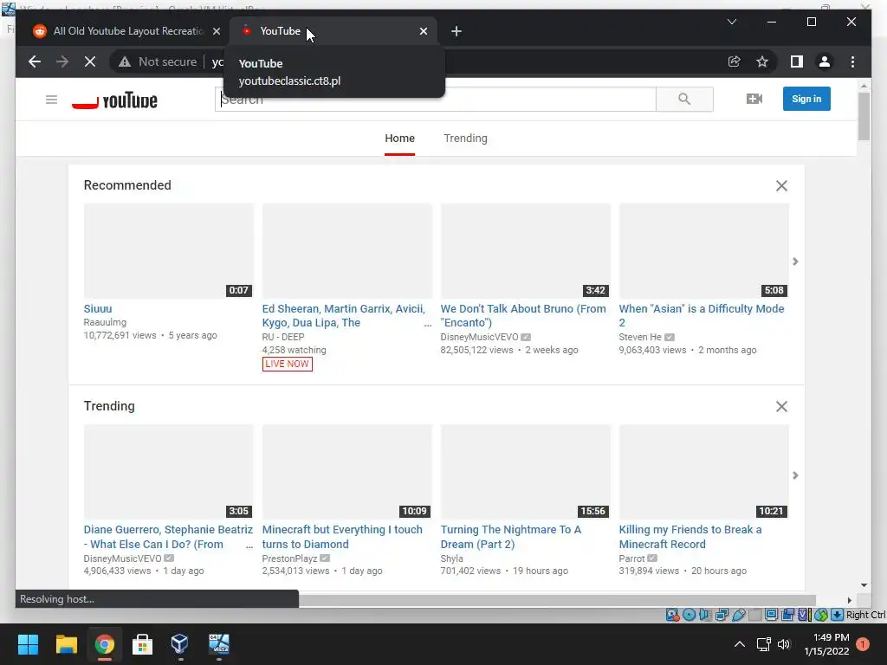
Task: Click the volume speaker tray icon
Action: click(783, 644)
